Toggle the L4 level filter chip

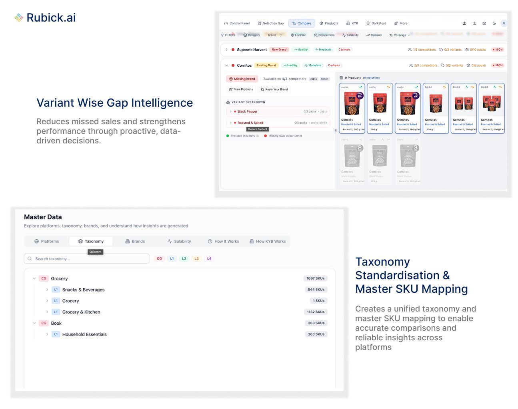click(209, 259)
